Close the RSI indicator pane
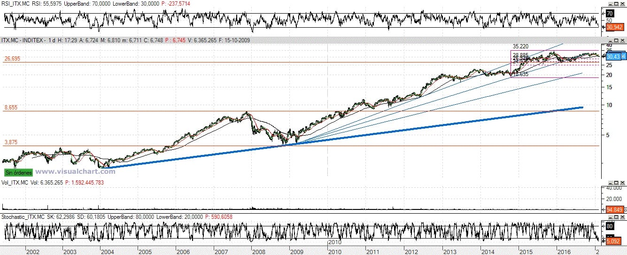This screenshot has height=255, width=627. 622,4
